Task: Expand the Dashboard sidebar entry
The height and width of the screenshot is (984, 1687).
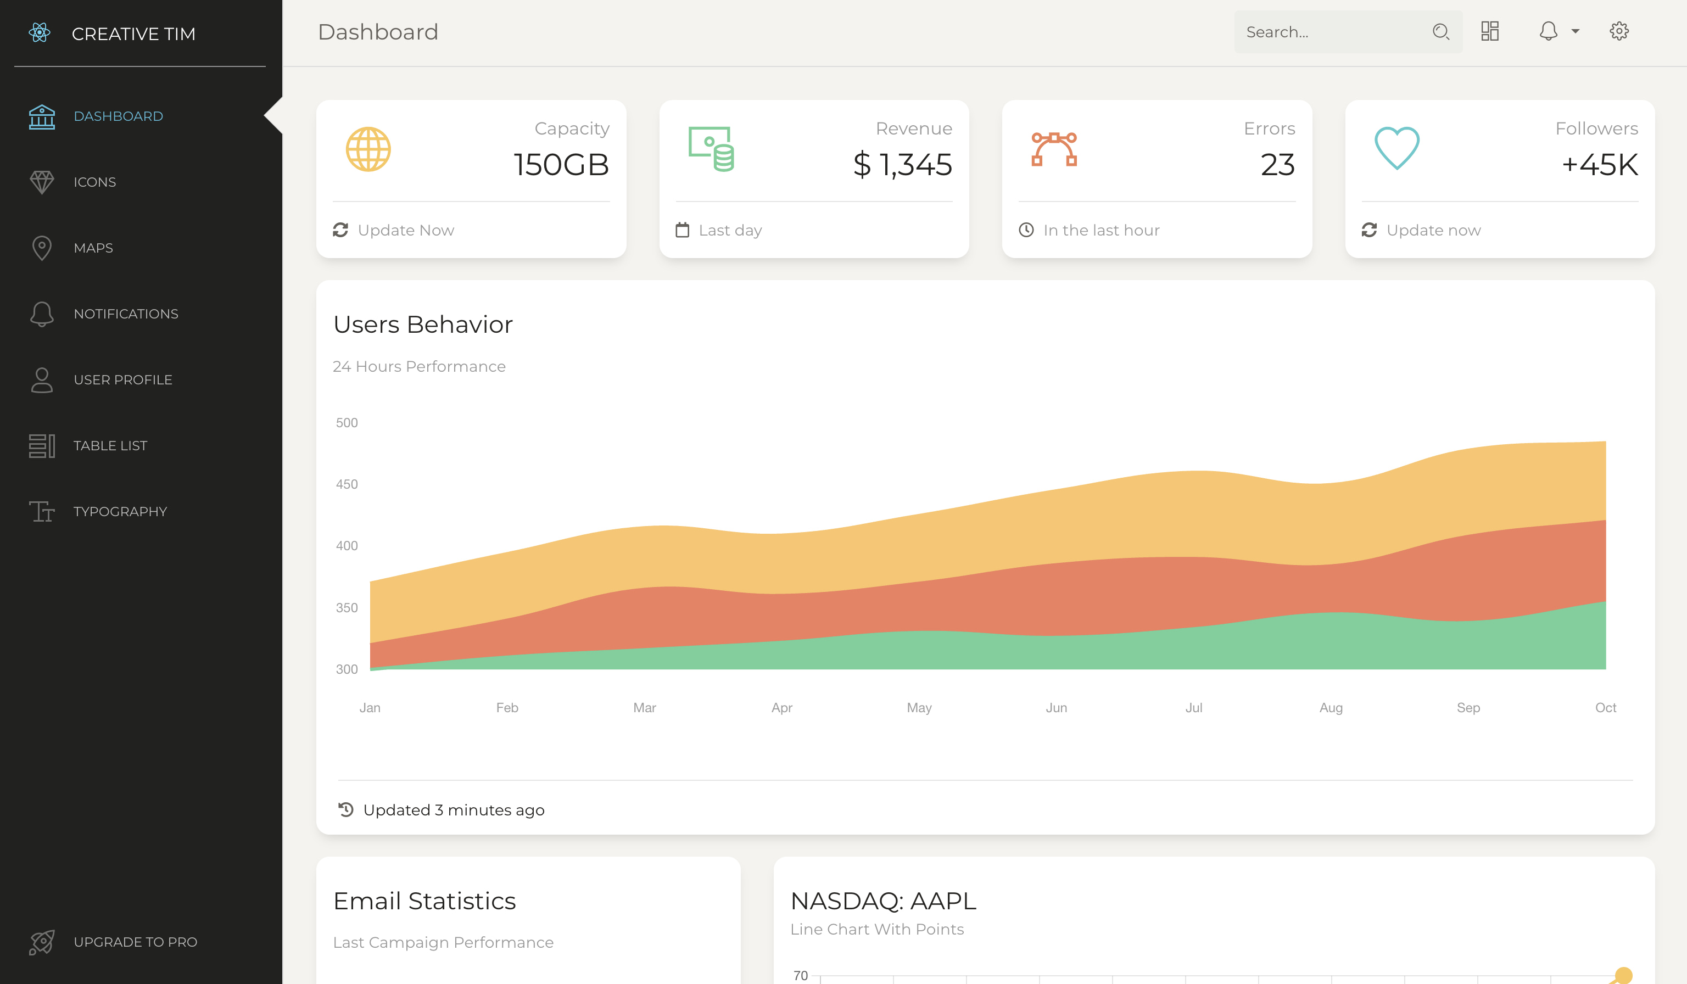Action: point(118,116)
